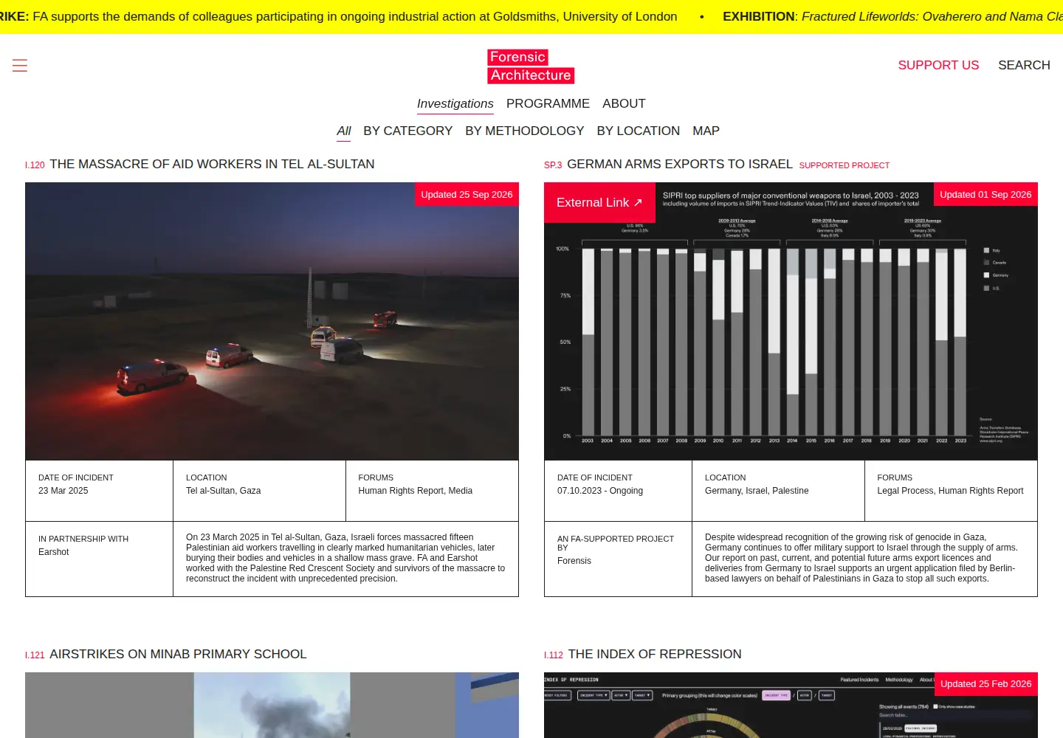Click the I.120 investigation number

[x=35, y=165]
